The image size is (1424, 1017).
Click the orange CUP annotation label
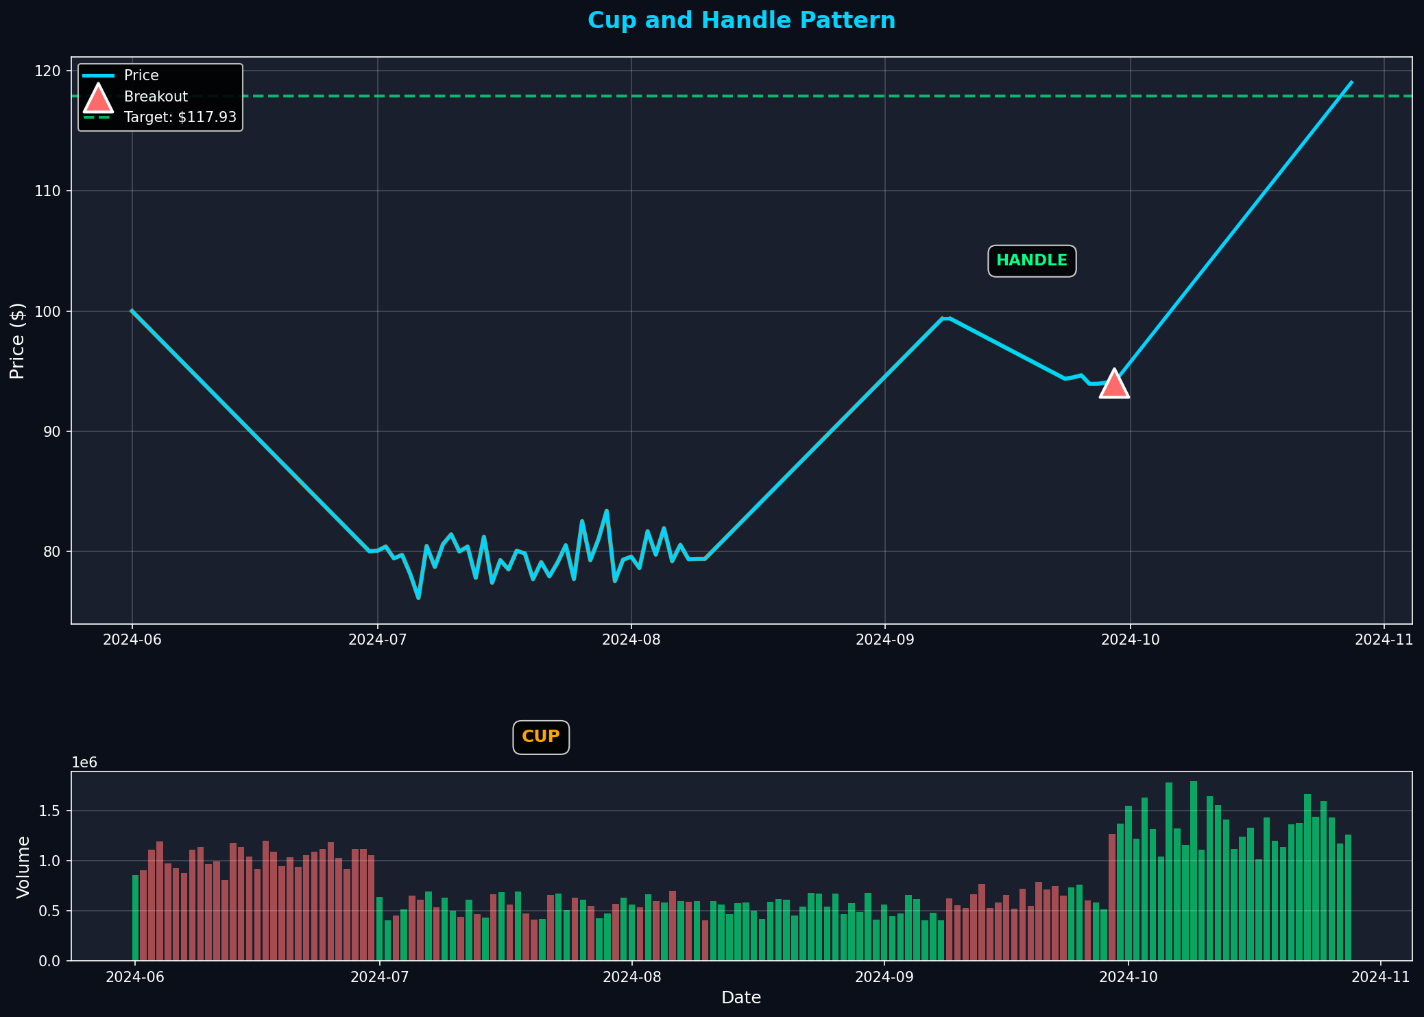(541, 737)
